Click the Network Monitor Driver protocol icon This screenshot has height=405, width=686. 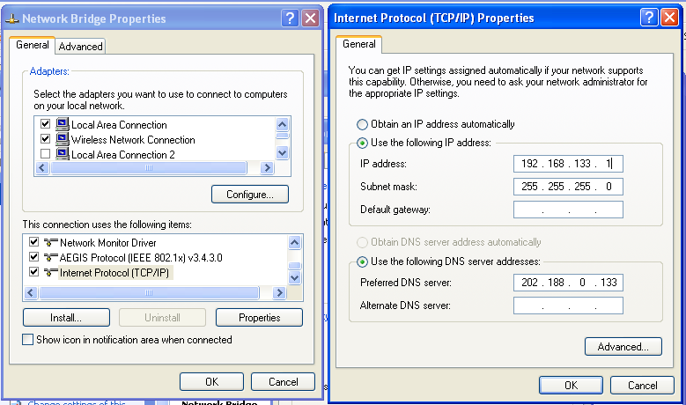(51, 243)
